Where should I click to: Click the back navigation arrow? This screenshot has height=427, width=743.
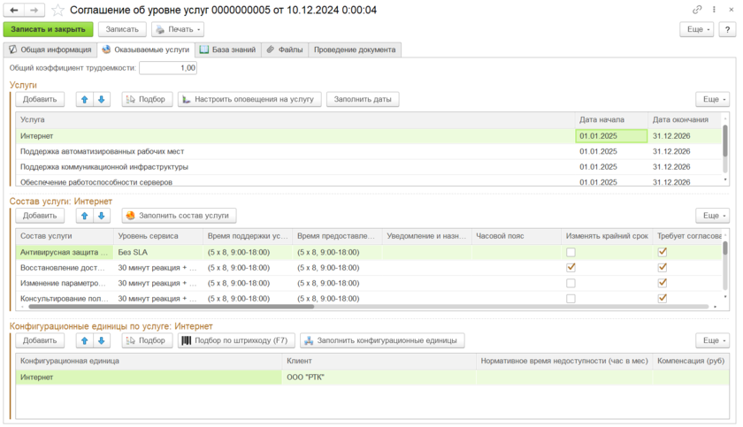pyautogui.click(x=14, y=10)
